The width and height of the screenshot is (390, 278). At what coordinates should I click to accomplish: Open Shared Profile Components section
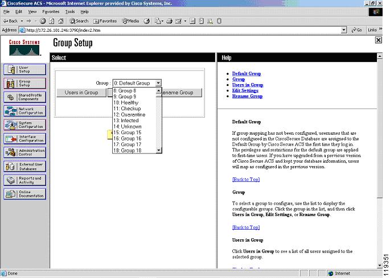click(24, 97)
